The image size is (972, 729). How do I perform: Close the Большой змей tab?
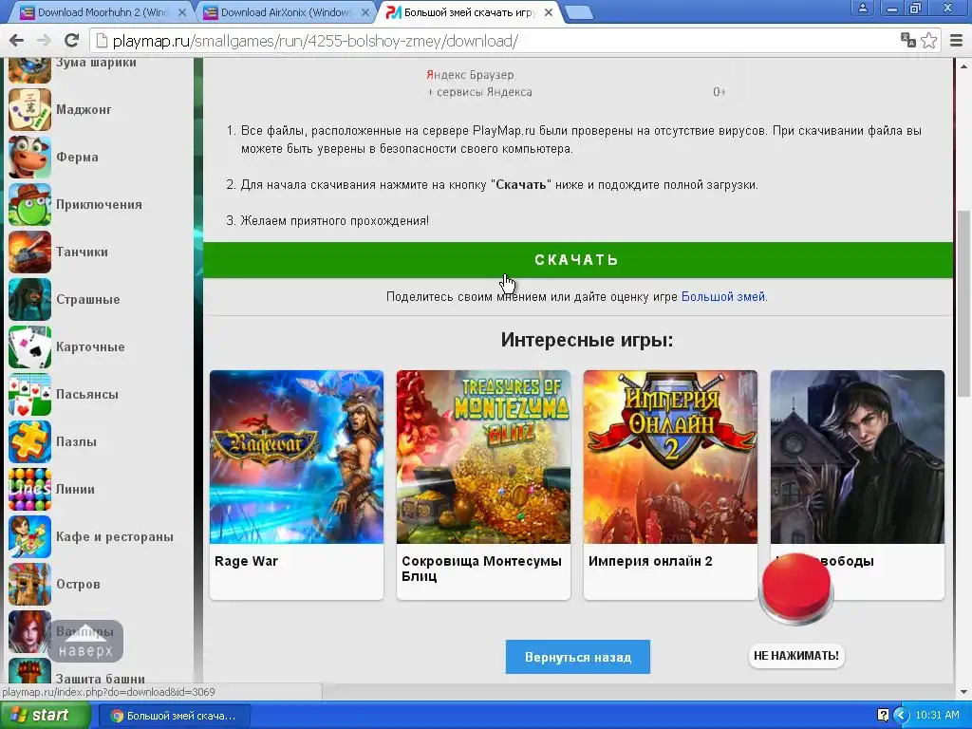(x=548, y=11)
